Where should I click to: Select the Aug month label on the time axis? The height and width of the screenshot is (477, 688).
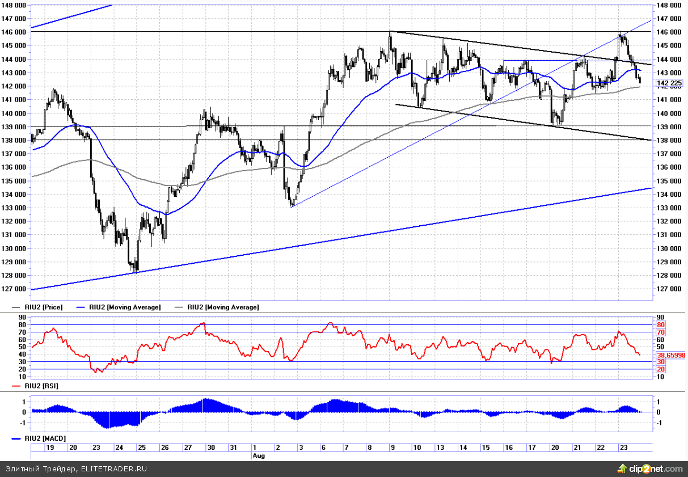[258, 455]
